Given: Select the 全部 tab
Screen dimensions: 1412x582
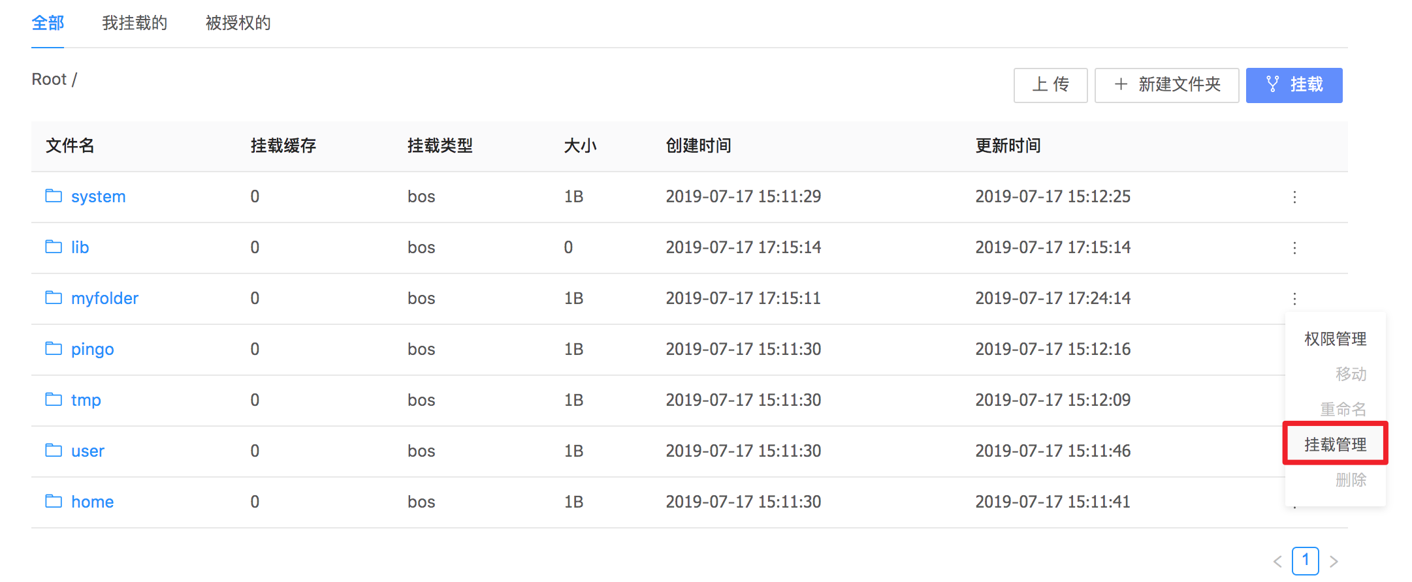Looking at the screenshot, I should [x=48, y=23].
